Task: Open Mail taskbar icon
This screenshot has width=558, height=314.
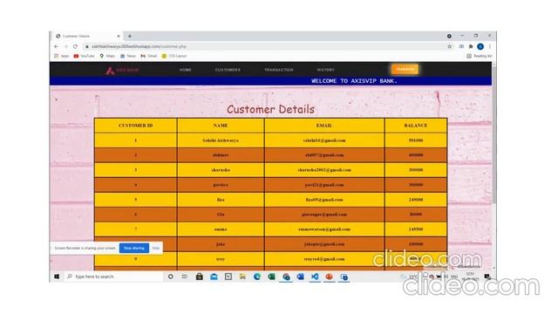Action: [x=214, y=276]
